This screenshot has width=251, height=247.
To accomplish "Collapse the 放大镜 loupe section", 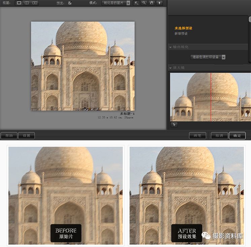I will [171, 68].
